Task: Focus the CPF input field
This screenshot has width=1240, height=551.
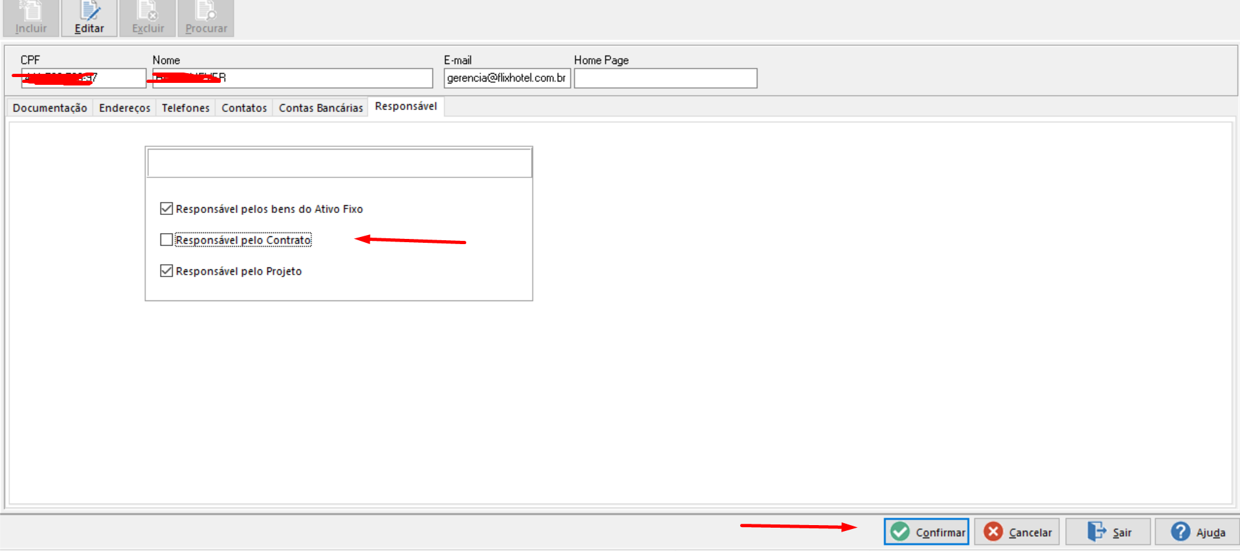Action: [x=84, y=78]
